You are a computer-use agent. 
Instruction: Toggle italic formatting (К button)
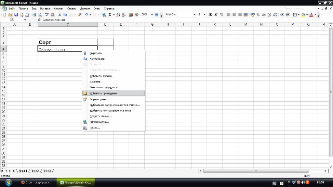click(216, 15)
